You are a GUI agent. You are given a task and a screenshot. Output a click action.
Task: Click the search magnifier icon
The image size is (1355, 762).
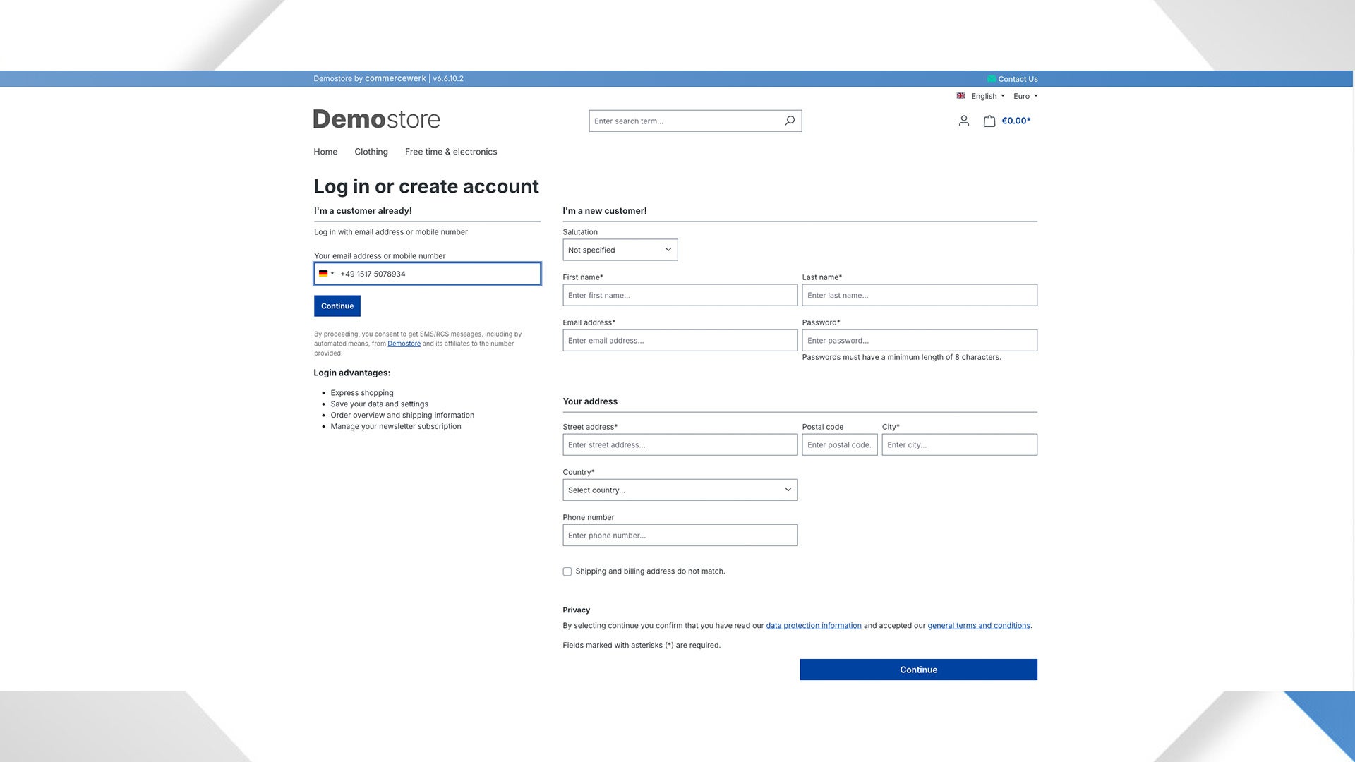click(x=790, y=121)
